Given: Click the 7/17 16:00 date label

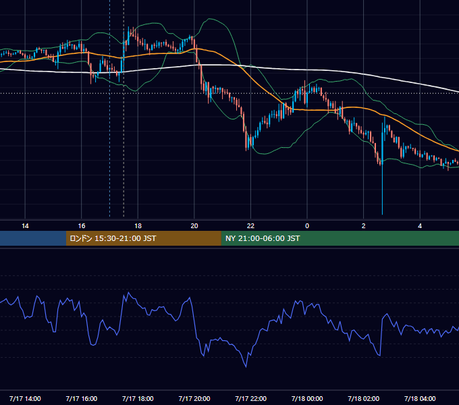Looking at the screenshot, I should coord(82,398).
